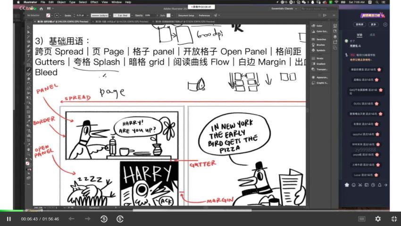Image resolution: width=401 pixels, height=226 pixels.
Task: Click the screen-mode icon left of the settings gear
Action: (362, 219)
